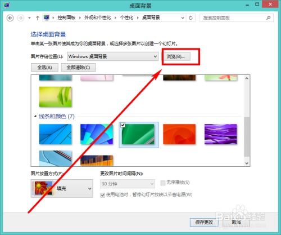Image resolution: width=281 pixels, height=235 pixels.
Task: Click scroll down arrow in wallpaper list
Action: coord(247,163)
